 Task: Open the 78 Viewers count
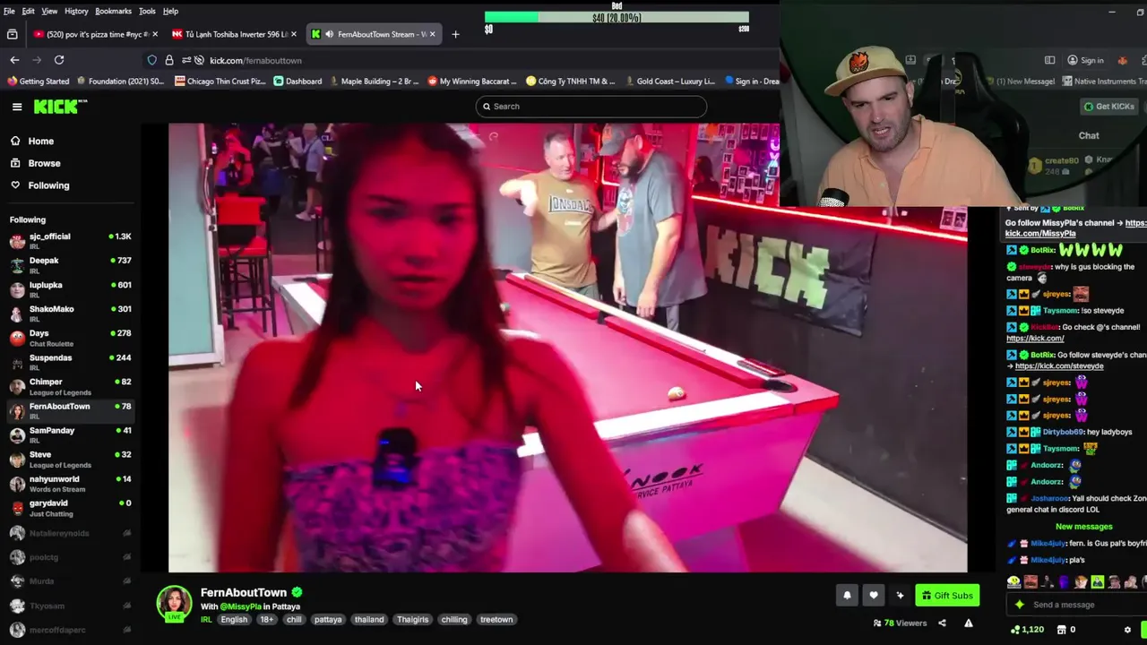point(901,623)
